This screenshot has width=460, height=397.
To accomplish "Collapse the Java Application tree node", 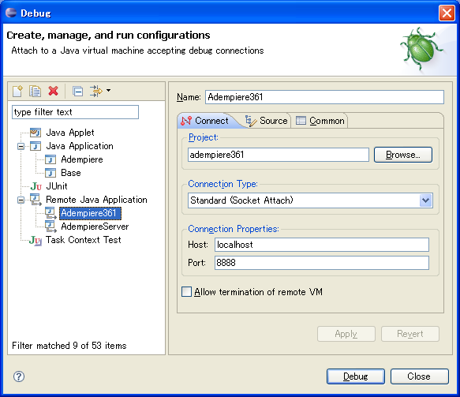I will [21, 146].
